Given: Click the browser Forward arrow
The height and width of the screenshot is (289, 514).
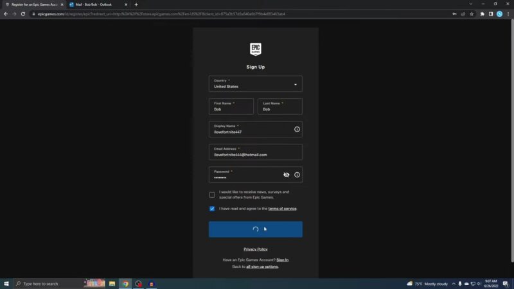Looking at the screenshot, I should pos(14,14).
